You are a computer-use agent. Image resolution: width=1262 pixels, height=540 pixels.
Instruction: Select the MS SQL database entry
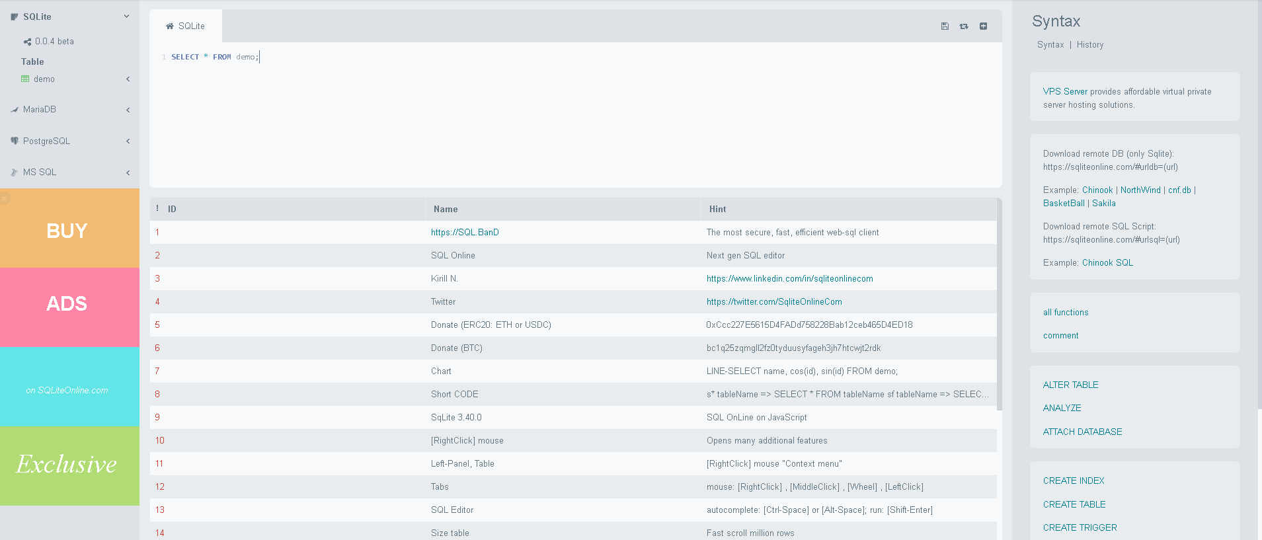tap(40, 172)
